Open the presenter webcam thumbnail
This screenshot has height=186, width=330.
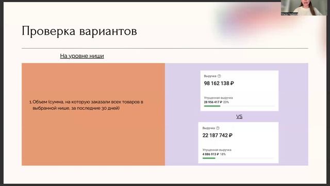[304, 8]
